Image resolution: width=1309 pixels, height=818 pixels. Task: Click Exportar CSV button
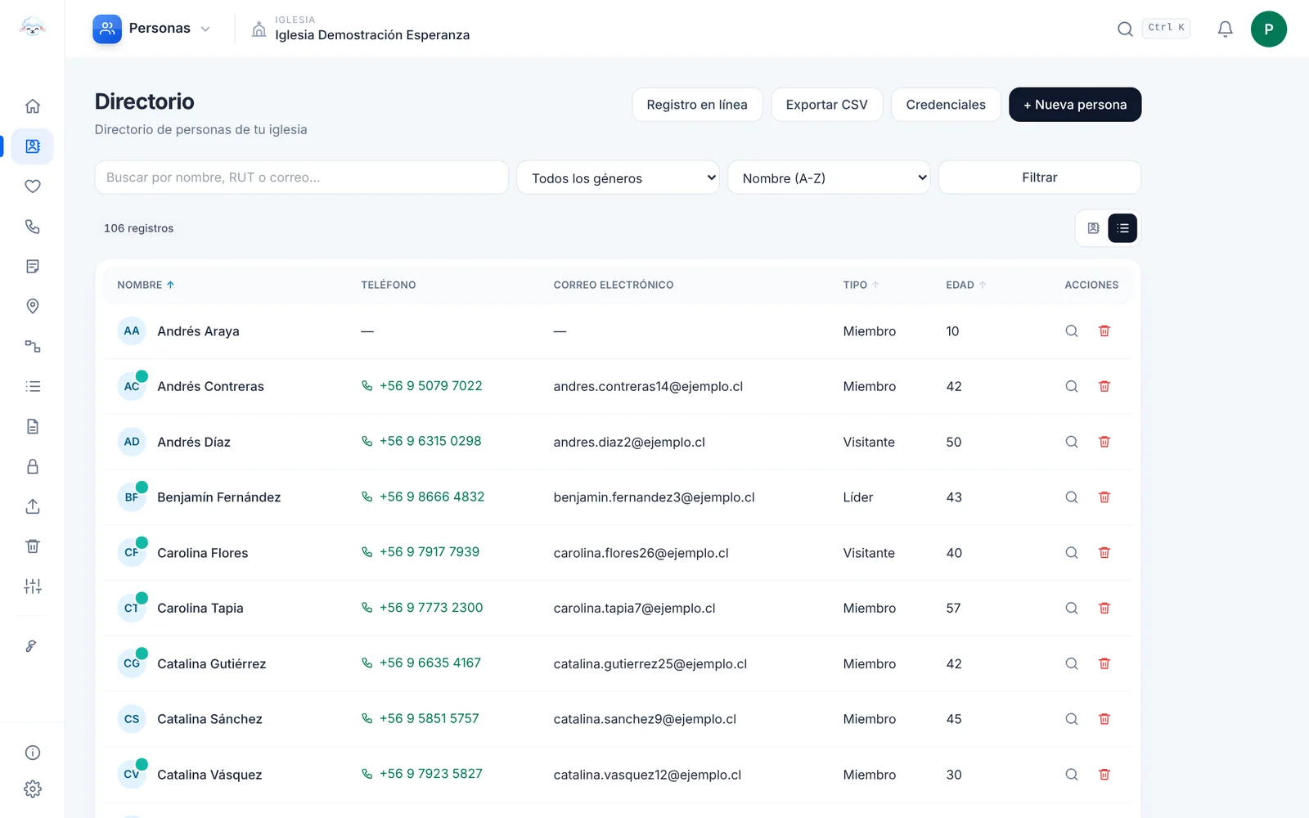[x=826, y=105]
